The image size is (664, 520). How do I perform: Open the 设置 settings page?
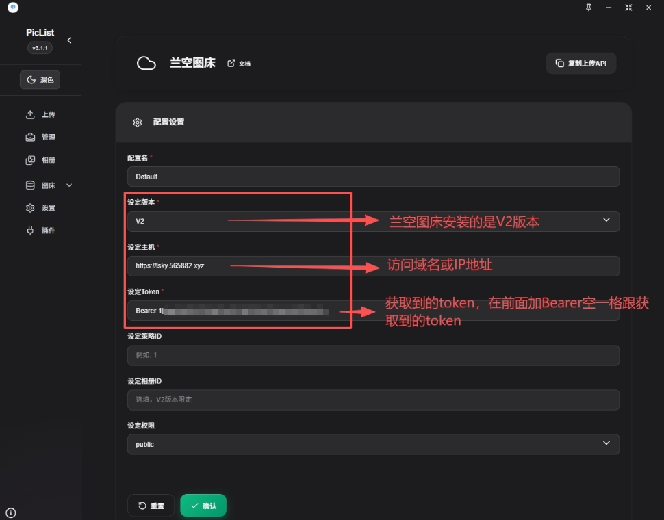pos(40,208)
